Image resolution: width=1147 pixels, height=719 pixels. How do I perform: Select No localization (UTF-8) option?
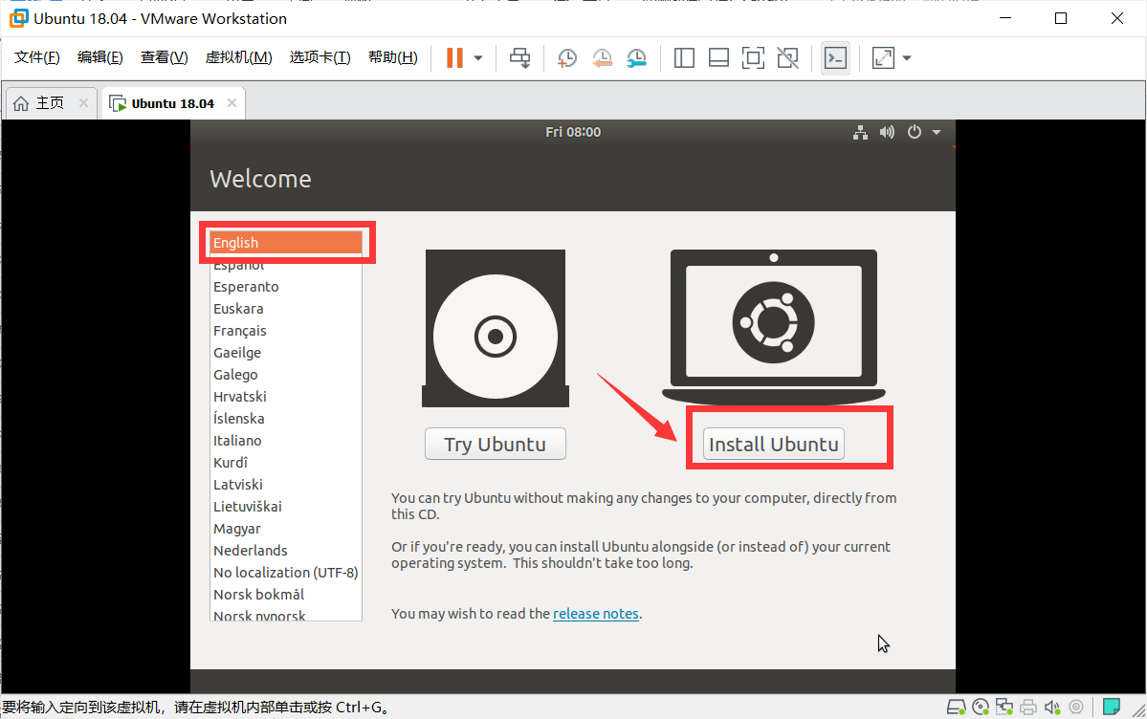click(286, 572)
